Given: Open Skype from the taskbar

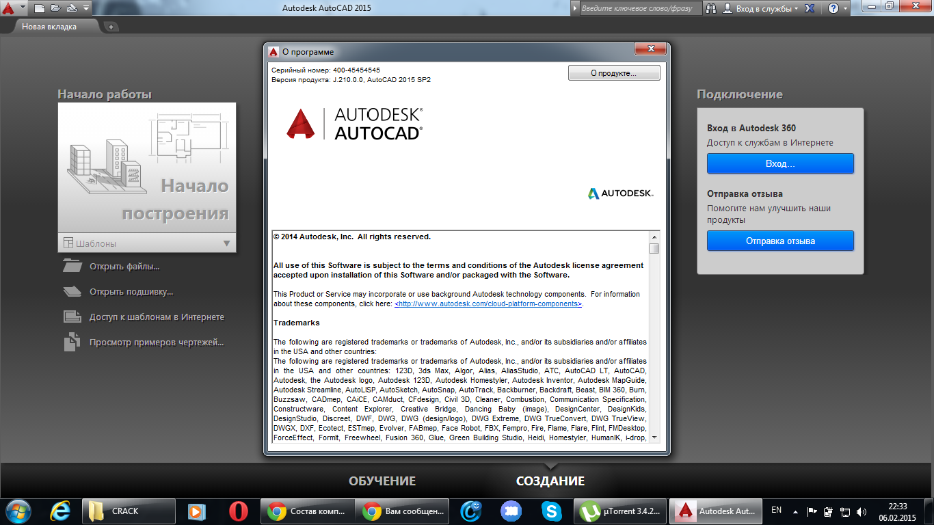Looking at the screenshot, I should point(551,511).
